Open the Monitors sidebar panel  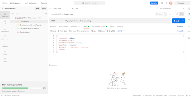coord(5,45)
